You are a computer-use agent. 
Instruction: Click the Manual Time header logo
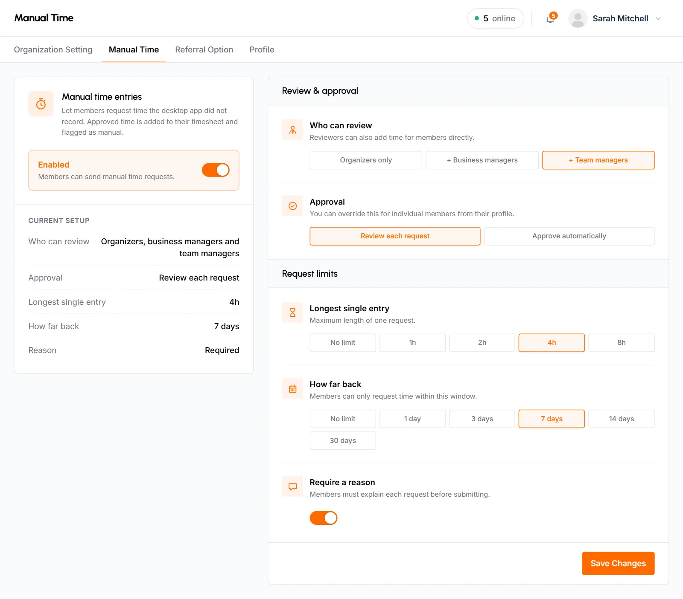coord(44,18)
